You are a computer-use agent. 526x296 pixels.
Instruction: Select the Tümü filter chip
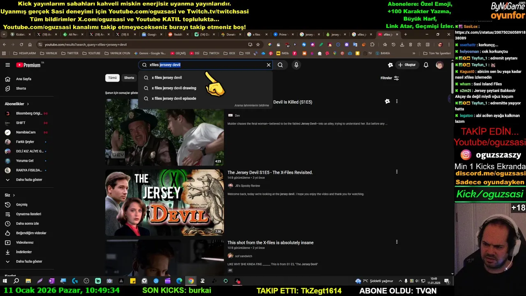click(x=112, y=78)
